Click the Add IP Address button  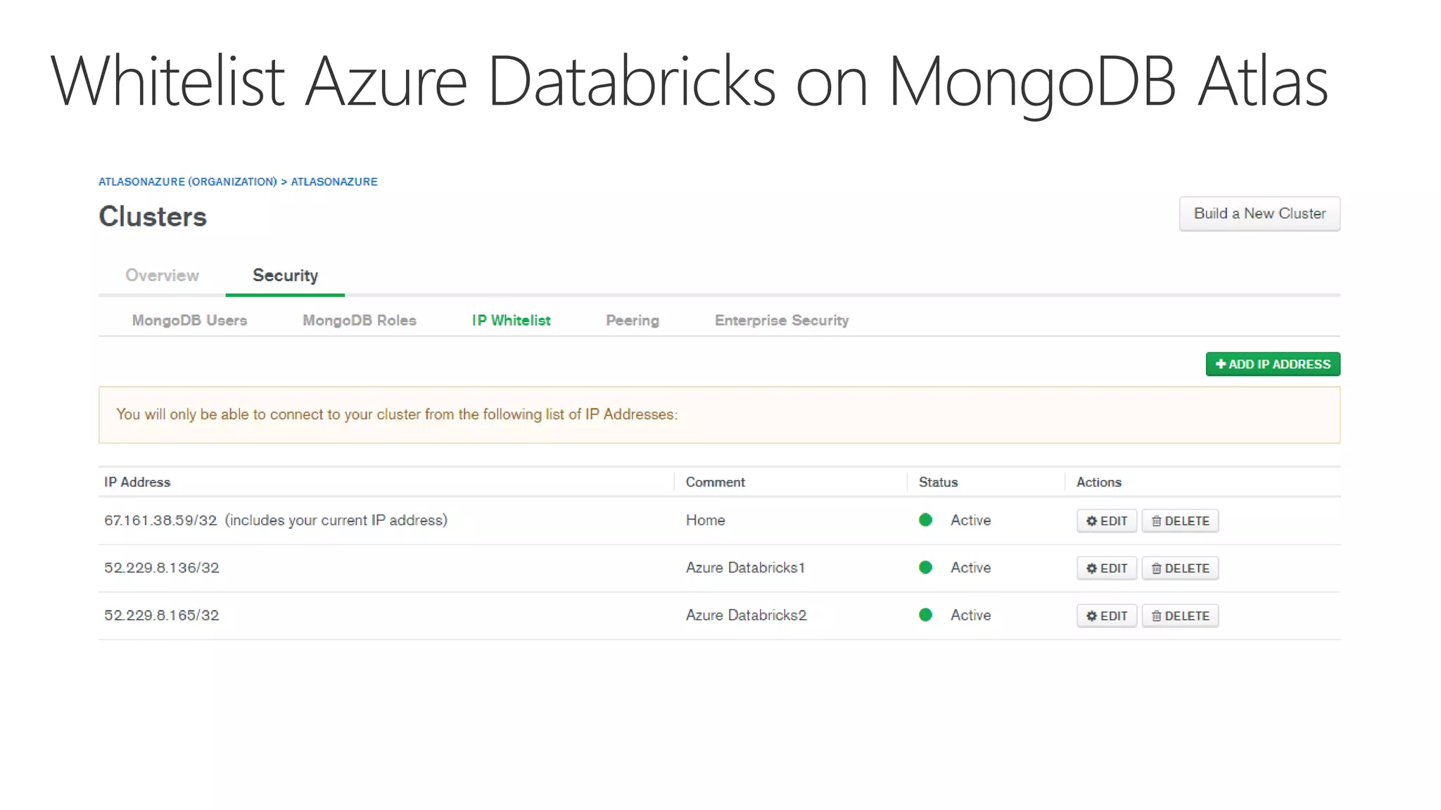[x=1272, y=364]
